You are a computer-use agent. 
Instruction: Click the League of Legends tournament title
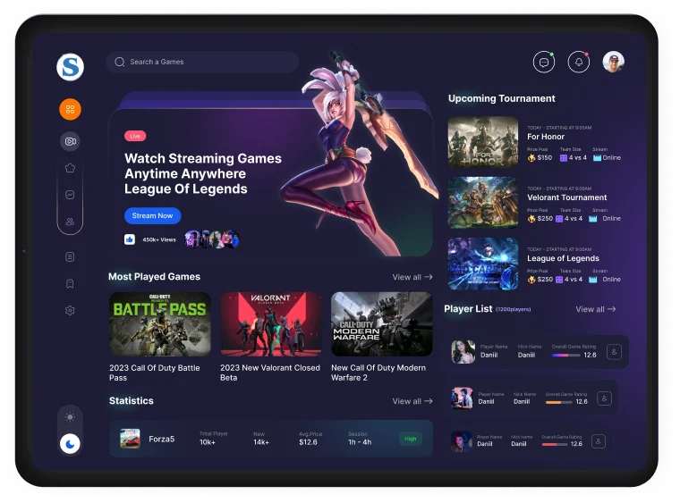563,258
